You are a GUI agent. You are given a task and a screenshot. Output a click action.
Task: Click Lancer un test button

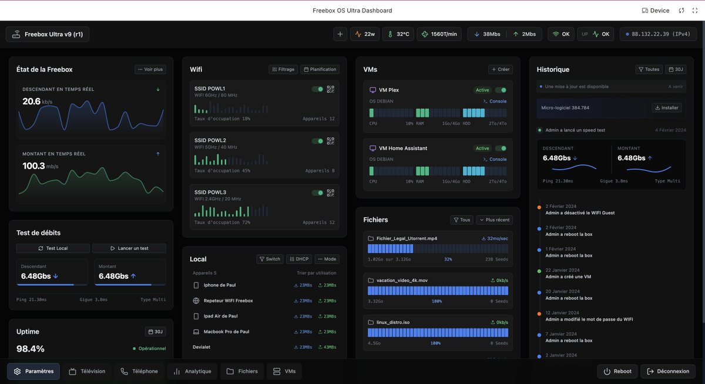click(x=129, y=248)
